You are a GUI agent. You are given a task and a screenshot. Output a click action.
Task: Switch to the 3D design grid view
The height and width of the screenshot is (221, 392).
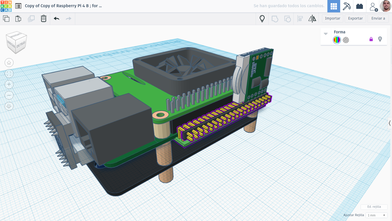(334, 6)
